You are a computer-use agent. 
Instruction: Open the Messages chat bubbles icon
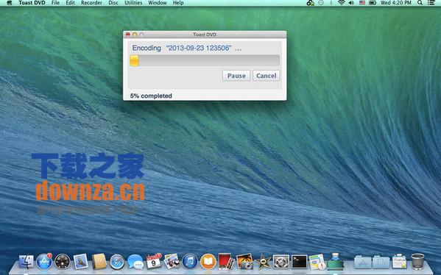[135, 262]
